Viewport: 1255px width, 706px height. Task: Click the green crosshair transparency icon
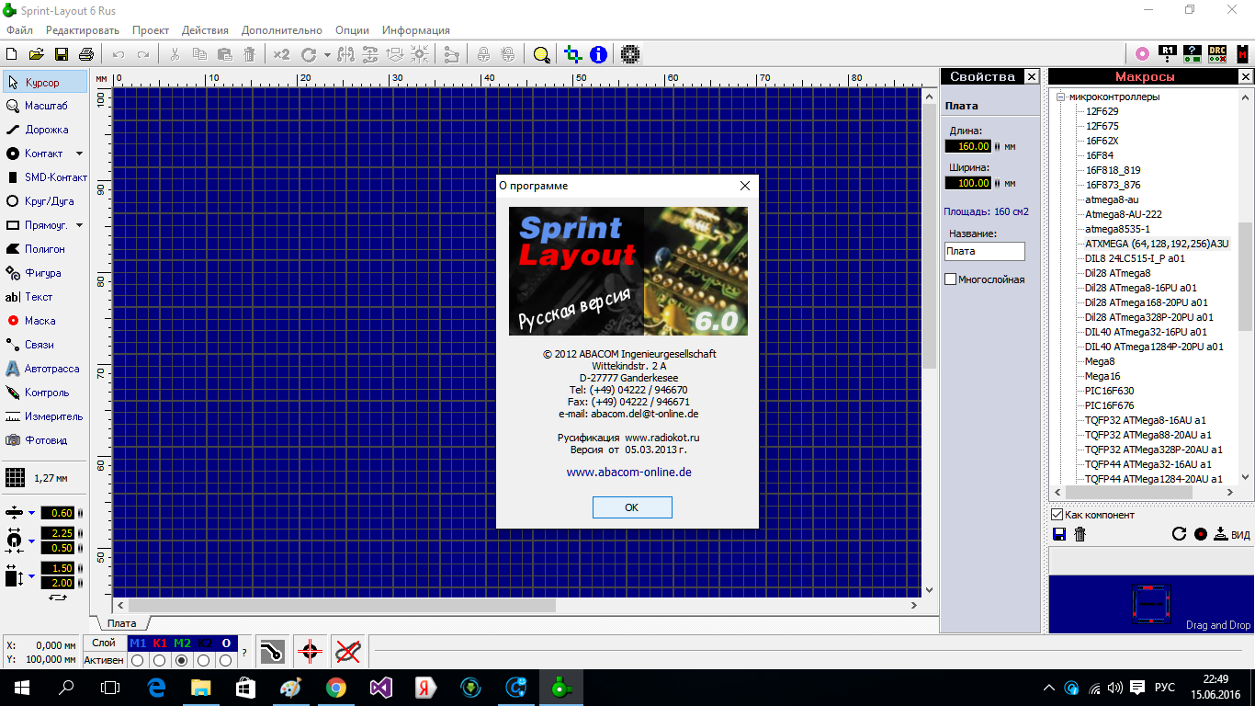point(573,54)
